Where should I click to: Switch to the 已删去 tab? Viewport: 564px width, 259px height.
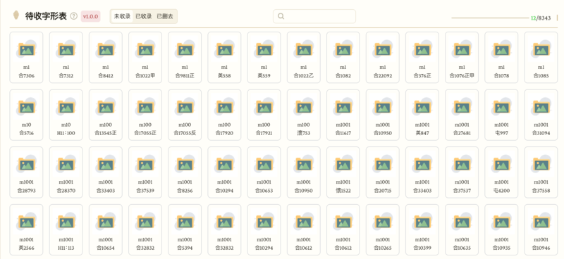(x=165, y=16)
